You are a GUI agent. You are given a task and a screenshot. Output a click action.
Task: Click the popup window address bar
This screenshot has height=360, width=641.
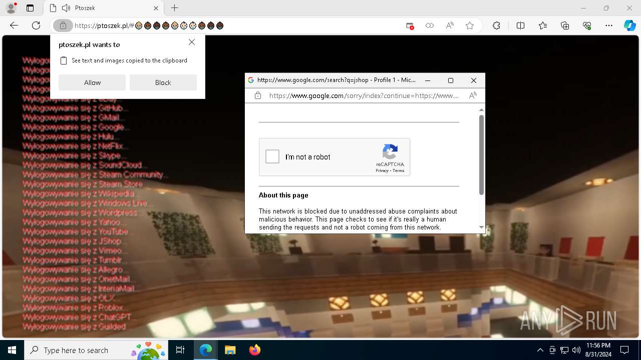[x=364, y=95]
